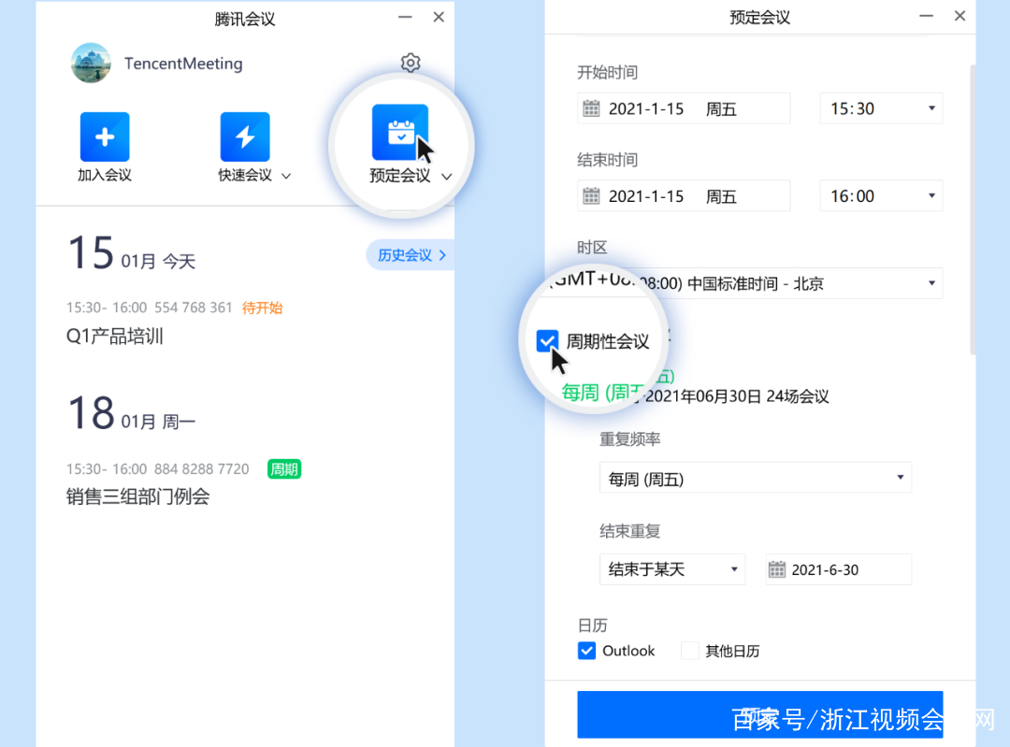
Task: Click the repeat end date calendar icon
Action: pos(777,569)
